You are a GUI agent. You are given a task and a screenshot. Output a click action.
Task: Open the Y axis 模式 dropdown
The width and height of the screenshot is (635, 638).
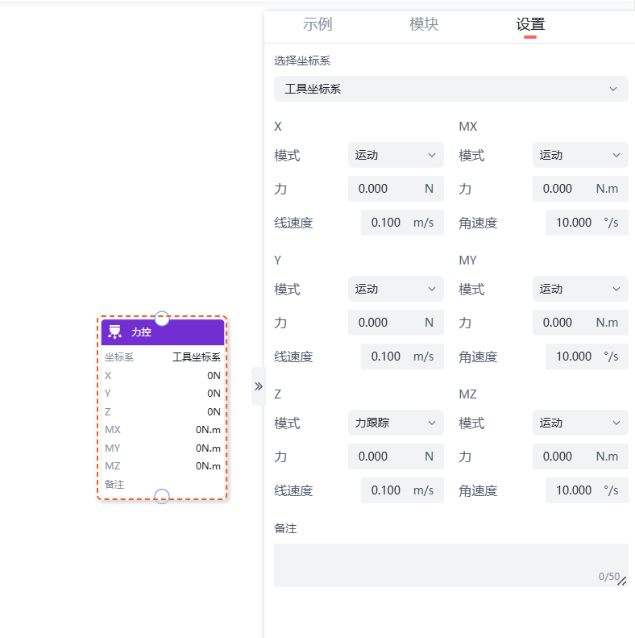click(395, 289)
